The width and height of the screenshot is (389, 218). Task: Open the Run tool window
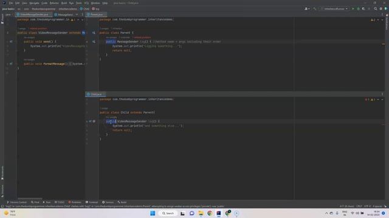coord(47,202)
